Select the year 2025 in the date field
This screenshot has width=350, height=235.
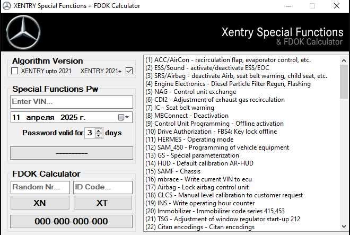point(69,117)
